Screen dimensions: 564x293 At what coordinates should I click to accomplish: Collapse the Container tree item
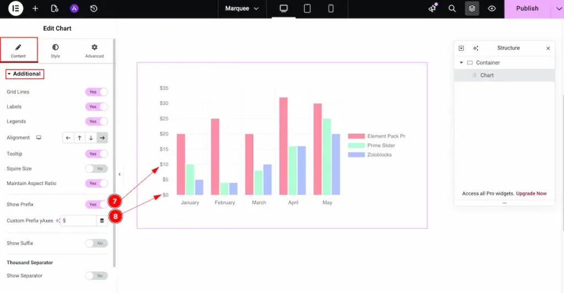click(x=462, y=63)
